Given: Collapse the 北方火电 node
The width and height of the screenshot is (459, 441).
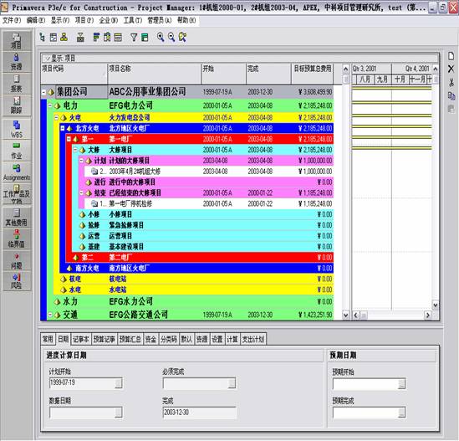Looking at the screenshot, I should tap(63, 128).
